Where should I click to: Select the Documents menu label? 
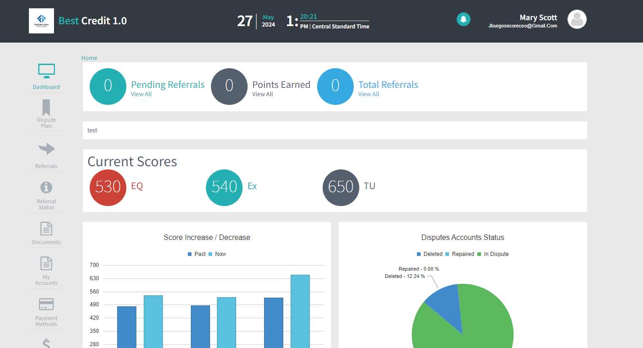tap(46, 242)
